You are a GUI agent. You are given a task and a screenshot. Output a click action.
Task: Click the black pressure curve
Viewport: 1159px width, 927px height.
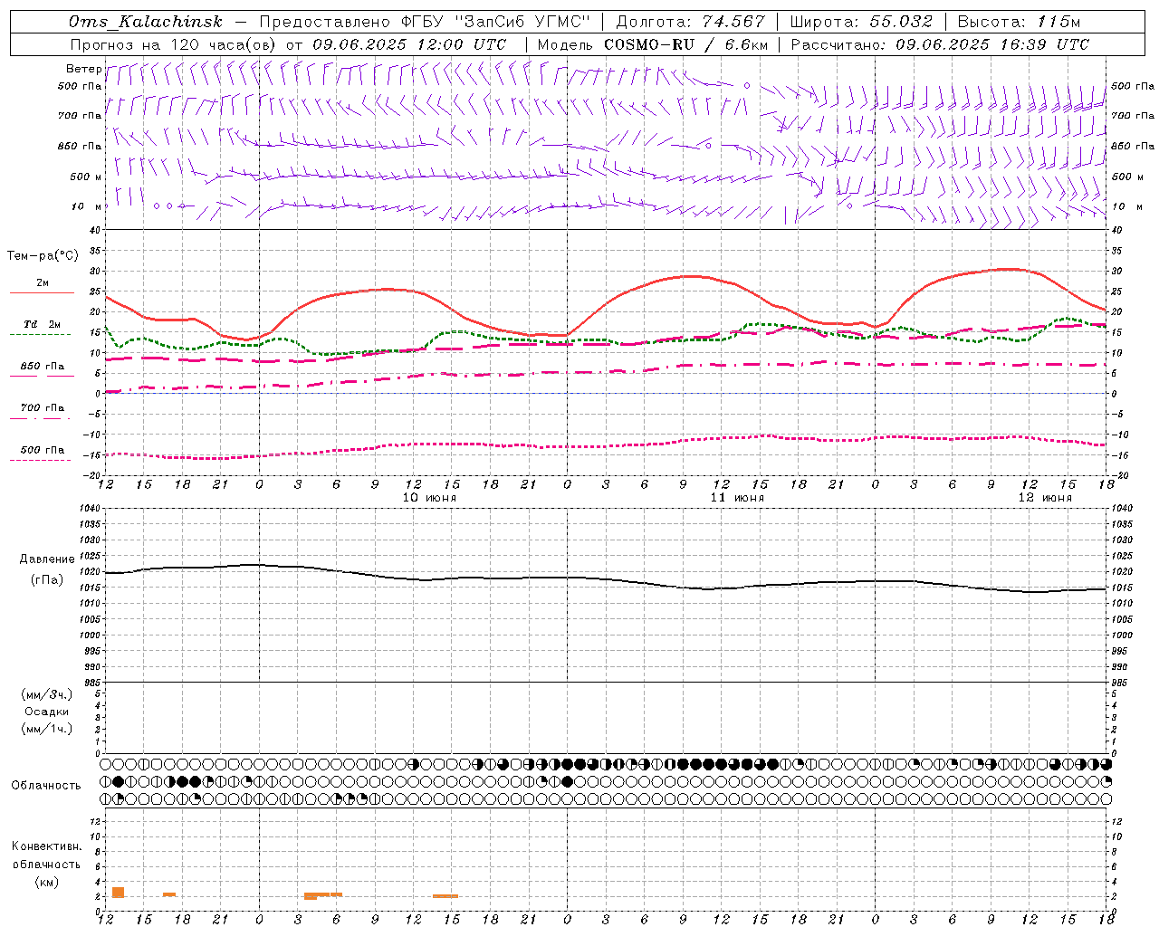click(606, 579)
